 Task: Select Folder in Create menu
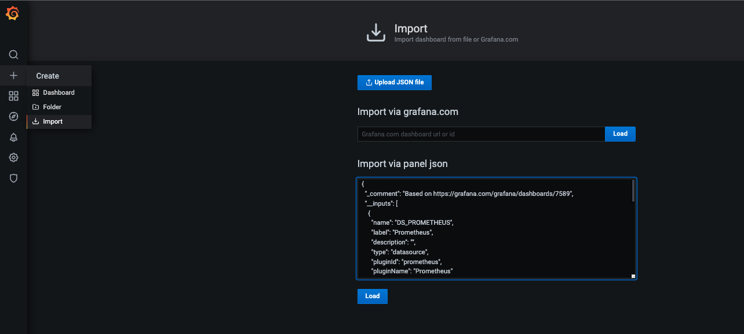[59, 107]
